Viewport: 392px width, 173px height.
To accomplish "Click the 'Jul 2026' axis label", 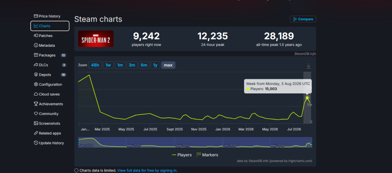I will coord(293,129).
